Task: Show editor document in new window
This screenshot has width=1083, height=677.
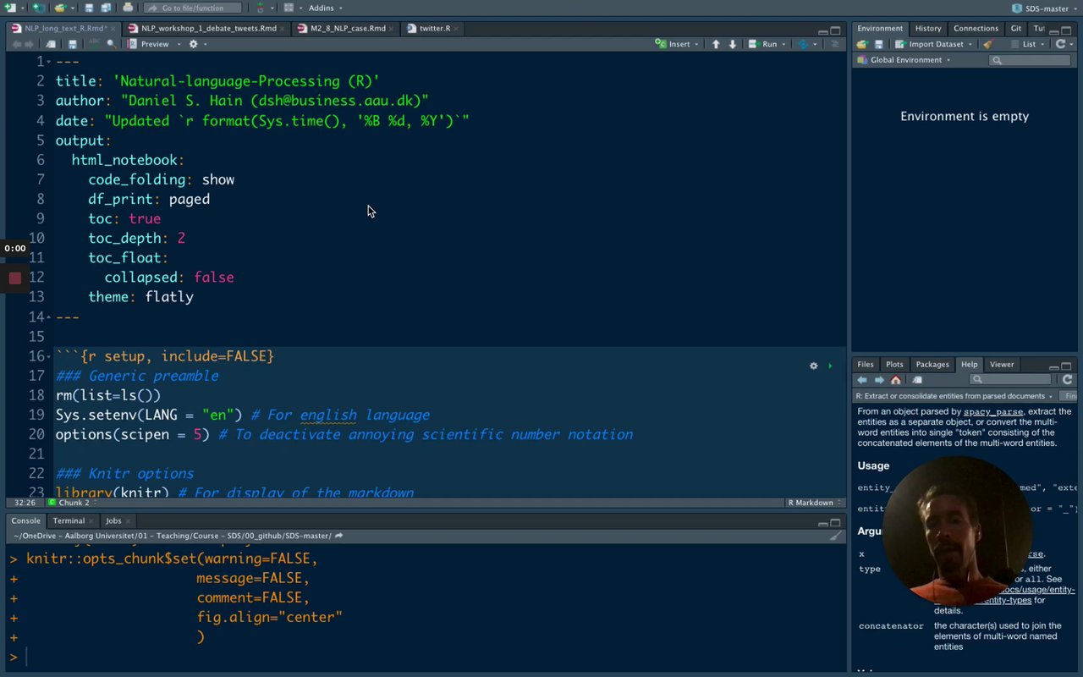Action: (52, 44)
